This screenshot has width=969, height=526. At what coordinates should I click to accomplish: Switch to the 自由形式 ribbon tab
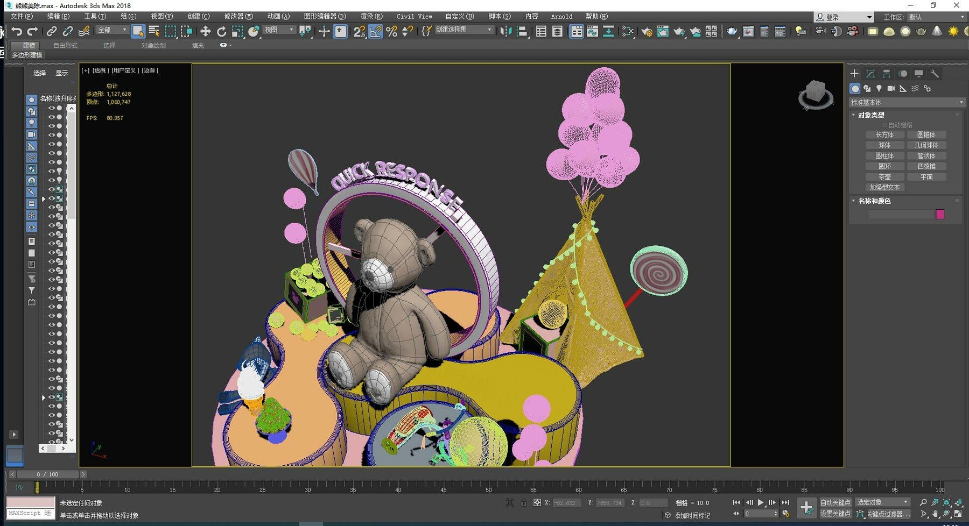coord(65,46)
